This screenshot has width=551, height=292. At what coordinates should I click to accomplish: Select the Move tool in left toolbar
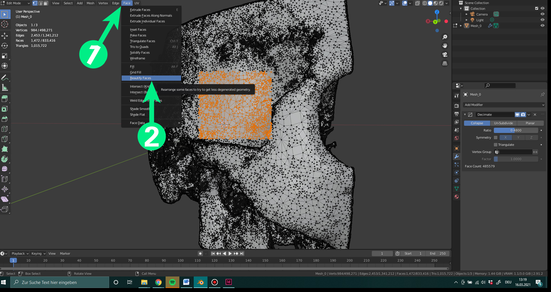click(5, 36)
